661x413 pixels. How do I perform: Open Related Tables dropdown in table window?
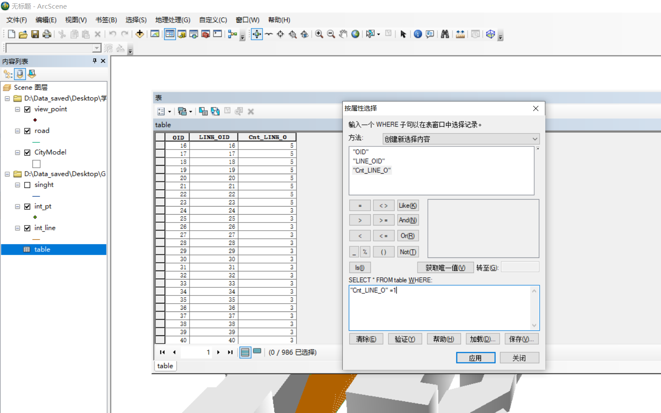coord(185,111)
